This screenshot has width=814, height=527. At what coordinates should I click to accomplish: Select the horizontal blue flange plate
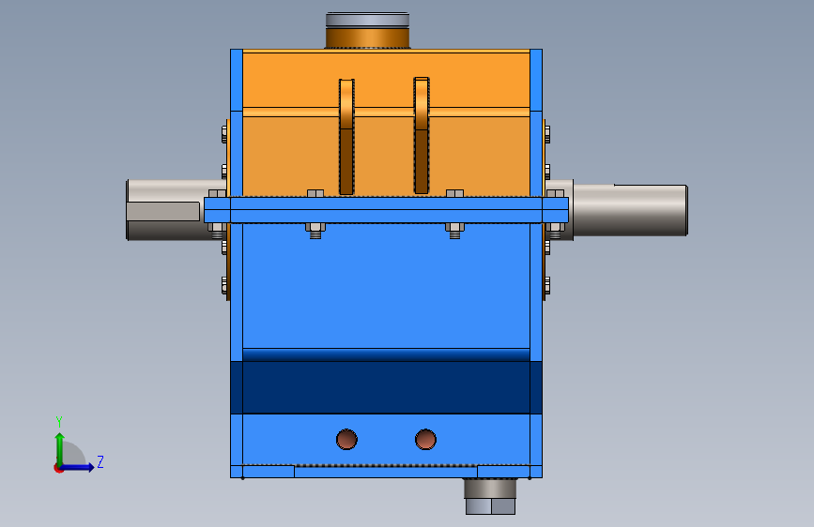[386, 210]
